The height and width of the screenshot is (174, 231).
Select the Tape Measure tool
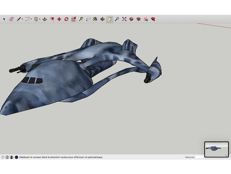click(81, 19)
